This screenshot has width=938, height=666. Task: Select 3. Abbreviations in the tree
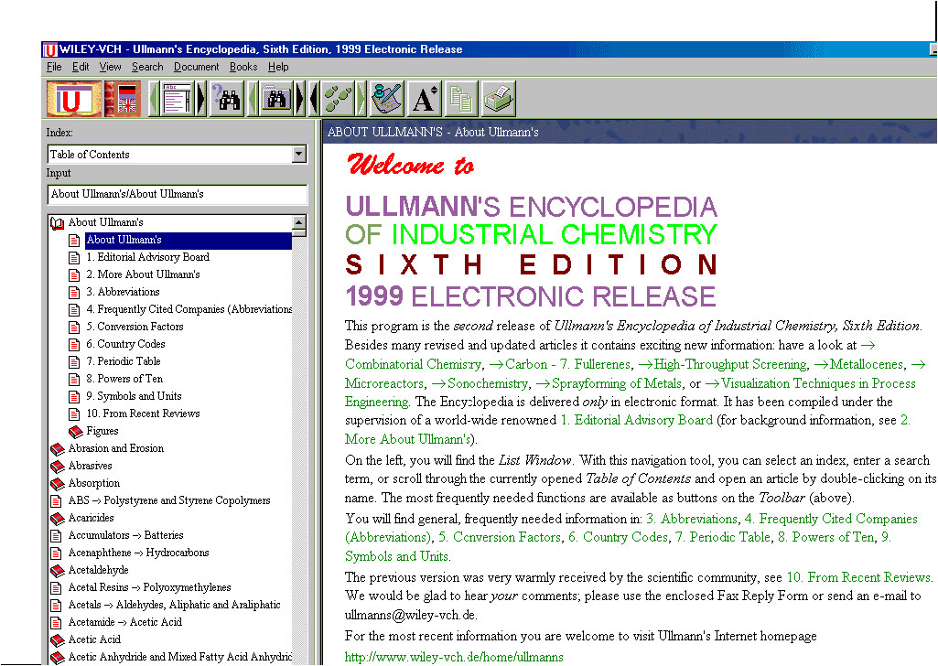point(123,292)
